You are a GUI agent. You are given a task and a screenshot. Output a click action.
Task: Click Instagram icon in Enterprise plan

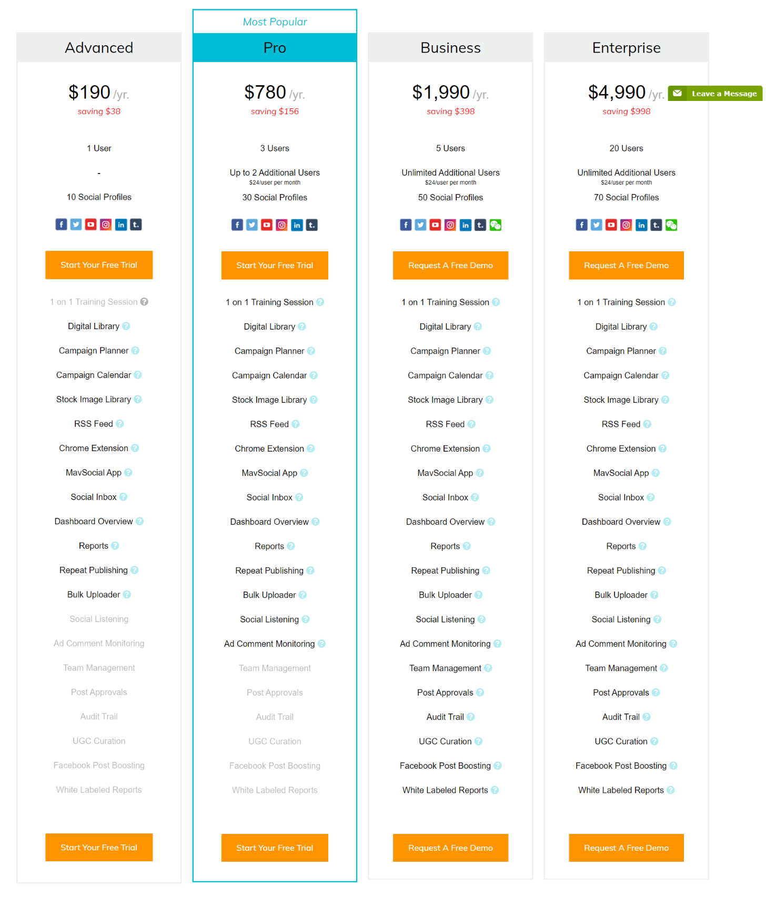[x=626, y=225]
